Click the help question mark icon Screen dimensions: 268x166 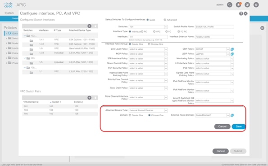click(241, 13)
